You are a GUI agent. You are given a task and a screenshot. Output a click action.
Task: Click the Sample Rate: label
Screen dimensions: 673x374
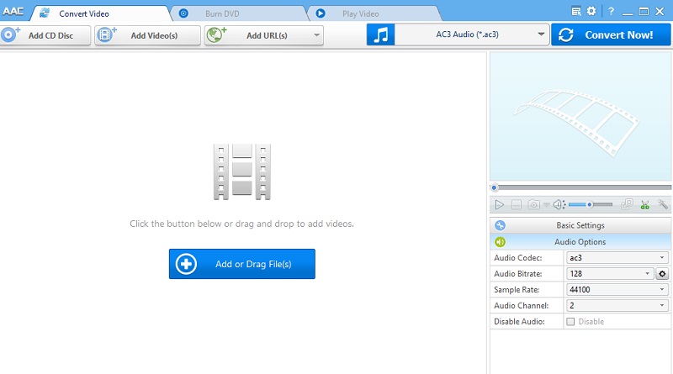tap(517, 289)
